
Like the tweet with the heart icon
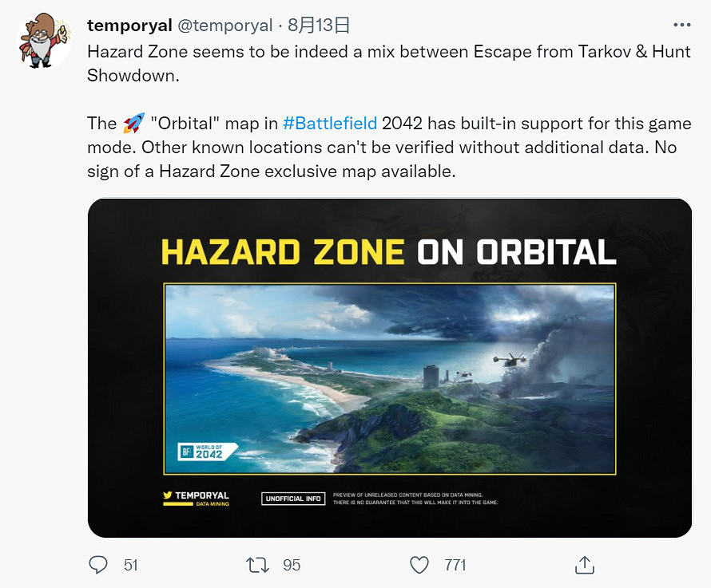coord(419,565)
